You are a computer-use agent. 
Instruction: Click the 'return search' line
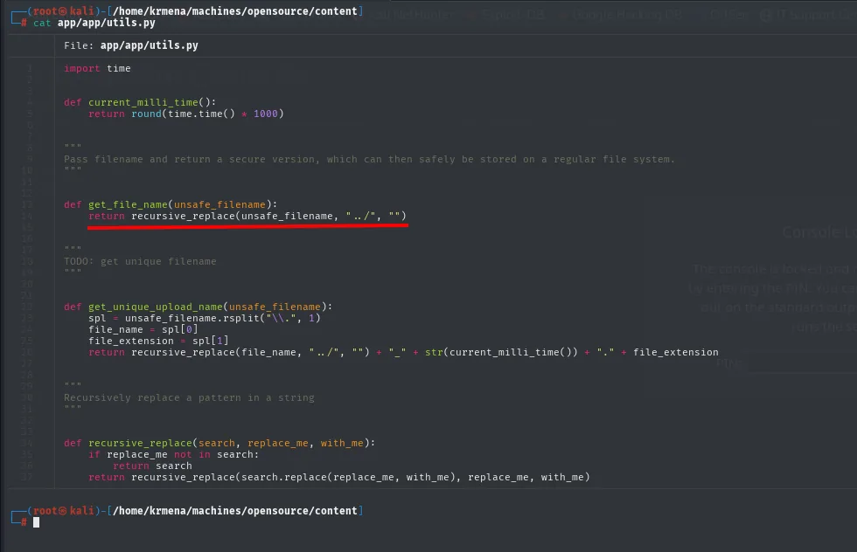coord(152,466)
